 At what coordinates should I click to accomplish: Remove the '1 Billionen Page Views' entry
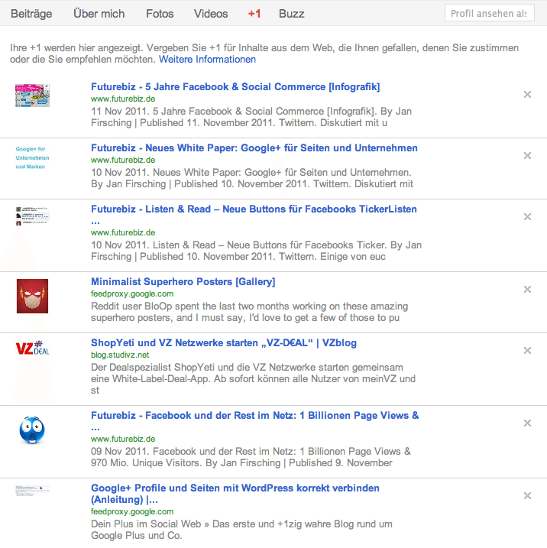(x=527, y=423)
